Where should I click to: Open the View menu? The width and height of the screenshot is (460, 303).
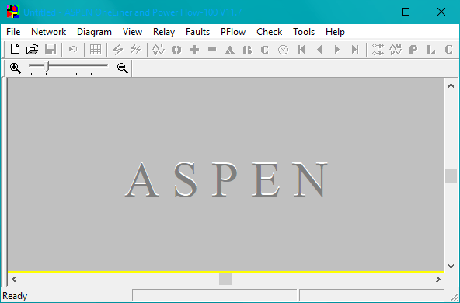click(132, 32)
